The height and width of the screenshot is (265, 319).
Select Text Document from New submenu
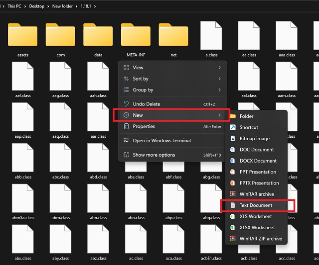click(255, 205)
